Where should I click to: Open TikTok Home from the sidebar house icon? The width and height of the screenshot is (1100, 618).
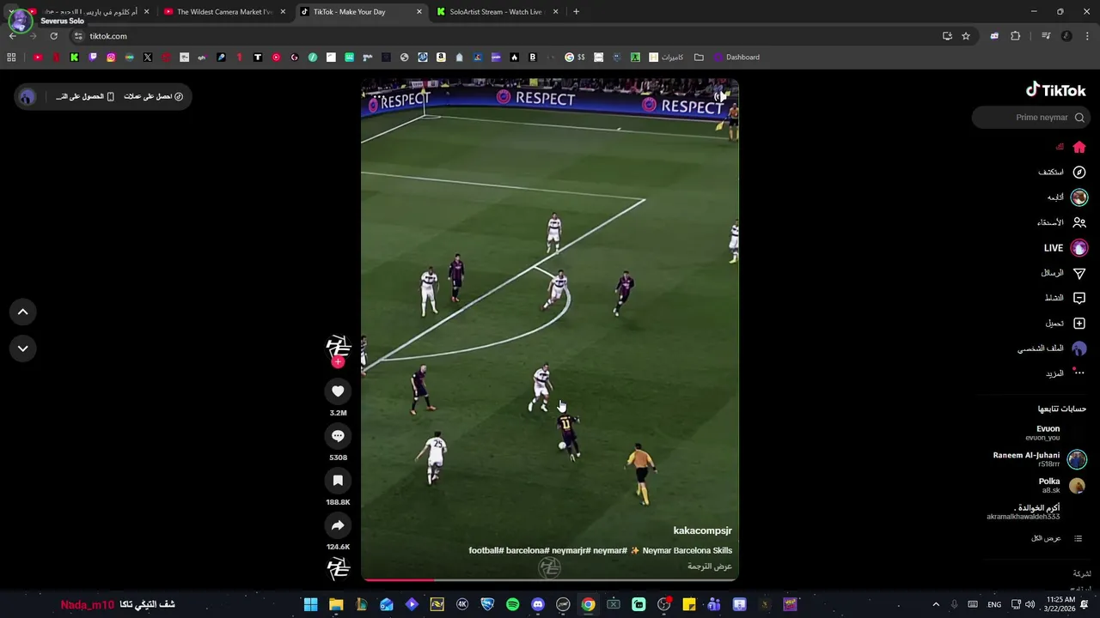(x=1079, y=147)
